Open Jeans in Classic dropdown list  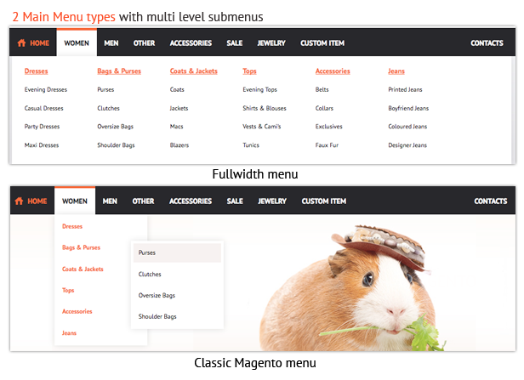69,333
